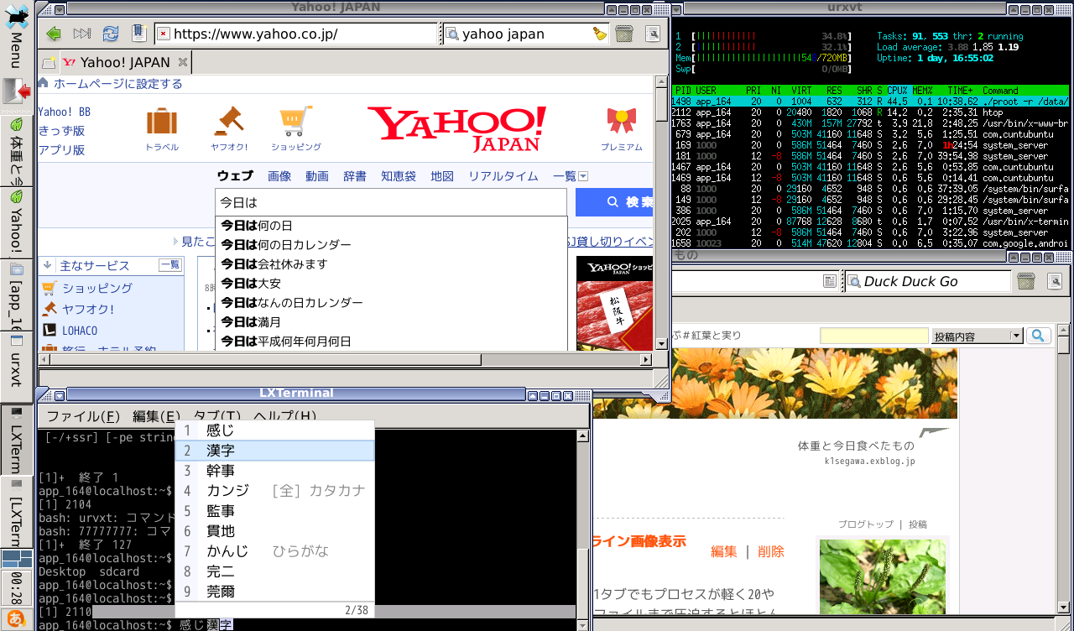Choose IME candidate 1 感じ

coord(274,430)
